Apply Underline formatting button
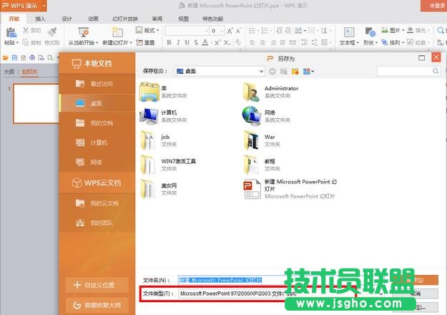The width and height of the screenshot is (447, 315). tap(187, 42)
